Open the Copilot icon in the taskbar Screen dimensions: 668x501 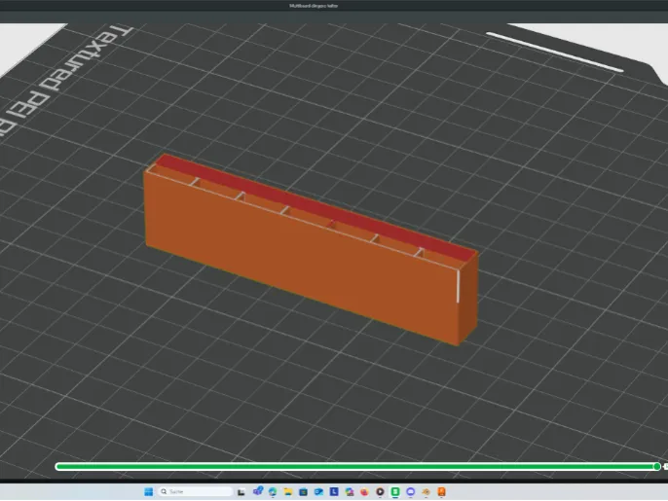tap(350, 491)
